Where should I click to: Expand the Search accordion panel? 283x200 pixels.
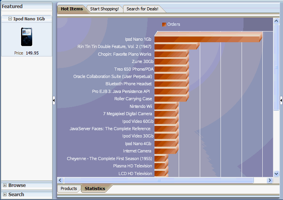pos(5,194)
